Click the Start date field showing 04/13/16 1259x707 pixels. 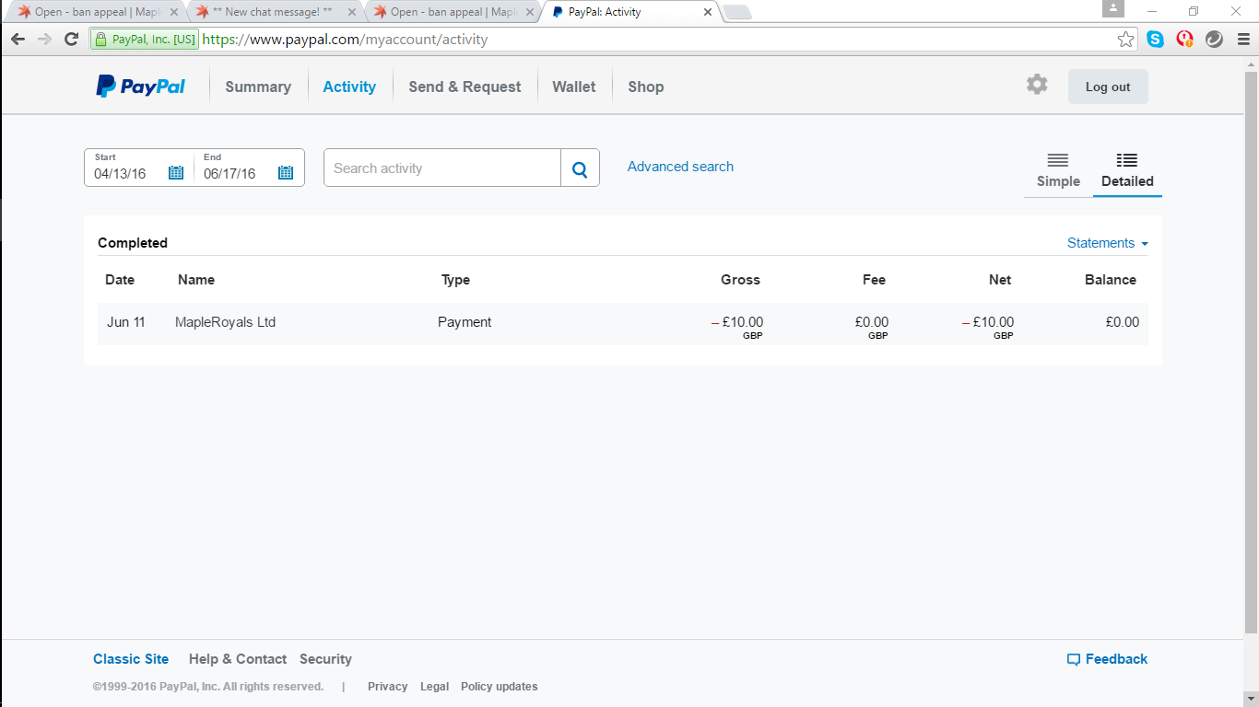pos(139,168)
